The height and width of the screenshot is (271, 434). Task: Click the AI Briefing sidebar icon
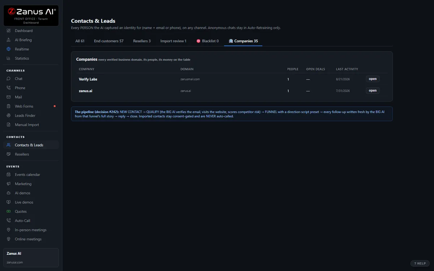coord(9,40)
